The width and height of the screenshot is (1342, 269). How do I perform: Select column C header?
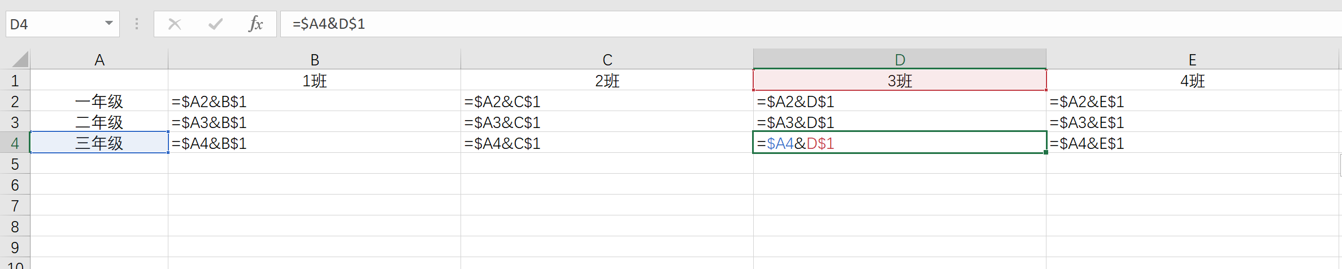607,60
